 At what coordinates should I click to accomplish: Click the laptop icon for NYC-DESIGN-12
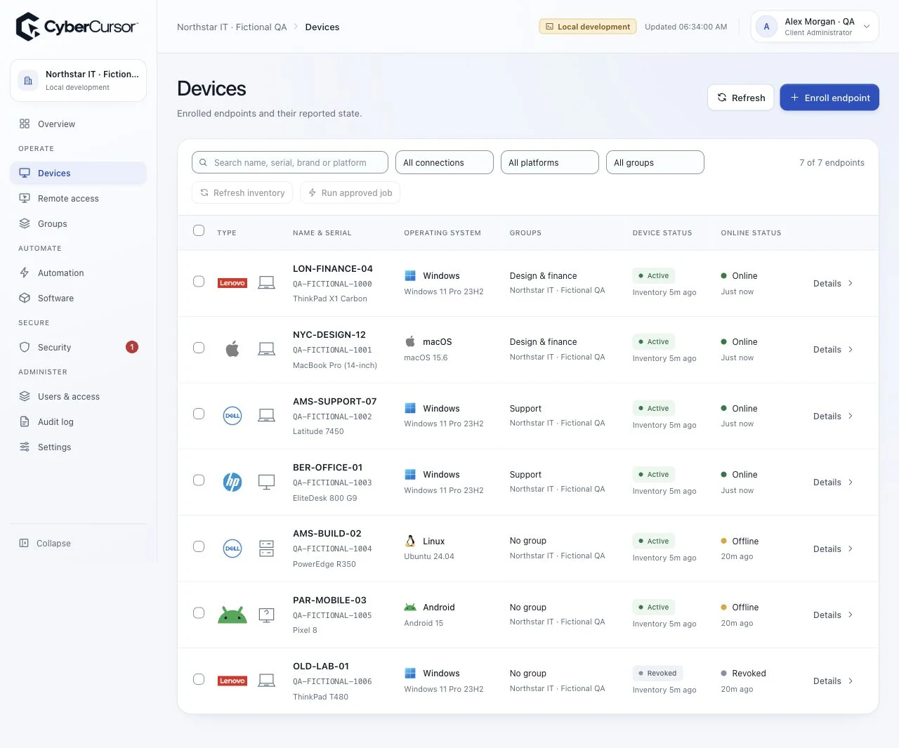[266, 349]
